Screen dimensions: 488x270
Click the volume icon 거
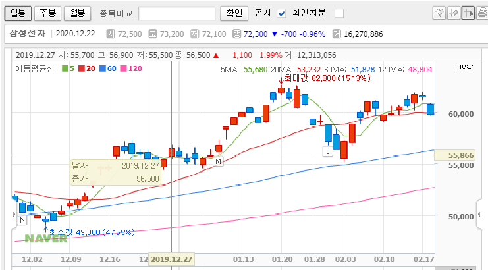(337, 34)
